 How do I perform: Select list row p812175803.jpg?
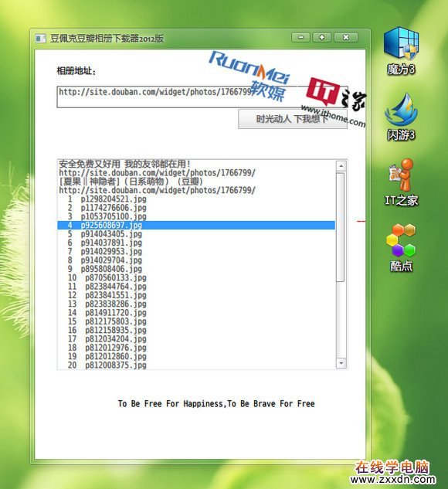click(196, 321)
